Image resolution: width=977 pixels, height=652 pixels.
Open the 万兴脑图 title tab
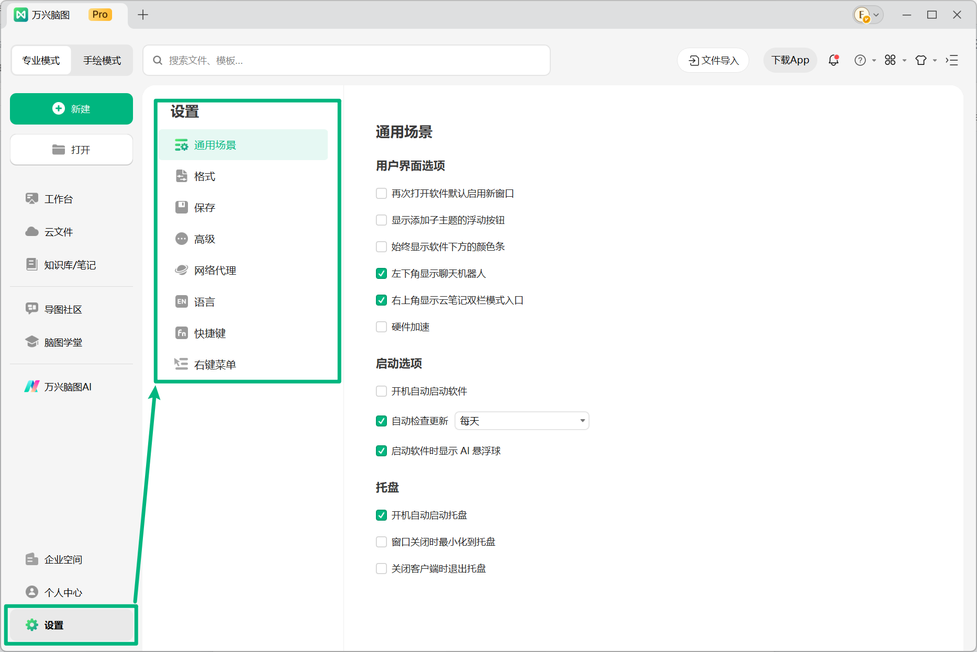coord(67,15)
